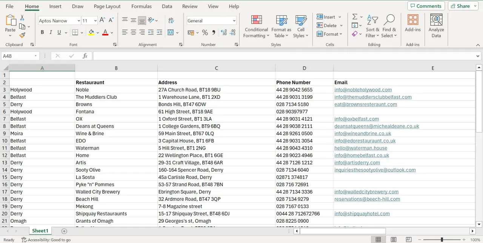This screenshot has height=243, width=483.
Task: Click the Cut scissors icon
Action: [x=22, y=18]
